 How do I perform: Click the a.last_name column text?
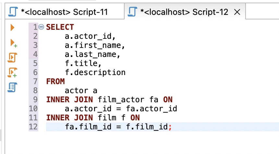92,54
